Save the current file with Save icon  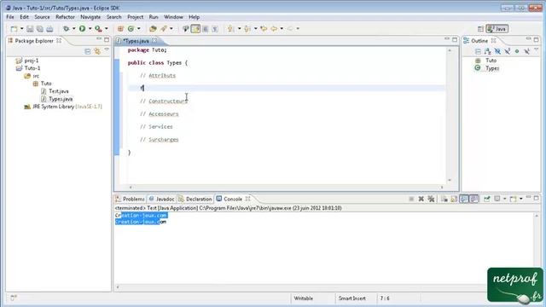30,29
